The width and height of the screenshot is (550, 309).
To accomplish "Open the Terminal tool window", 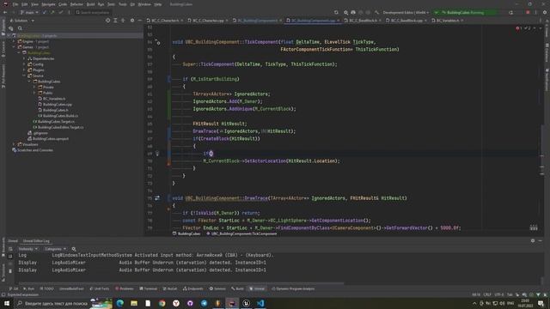I will tap(148, 288).
